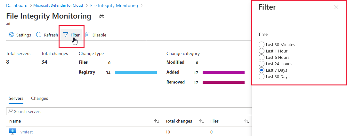
Task: Select Last 24 Hours radio button
Action: pyautogui.click(x=262, y=64)
